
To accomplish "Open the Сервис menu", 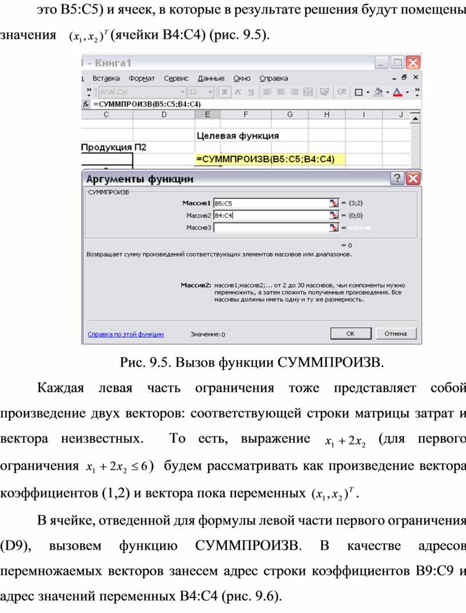I will coord(176,78).
